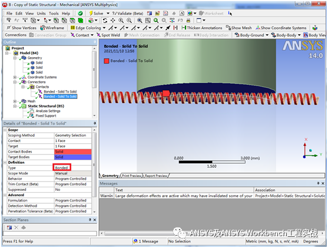Click the green checkmark status icon

[x=80, y=14]
